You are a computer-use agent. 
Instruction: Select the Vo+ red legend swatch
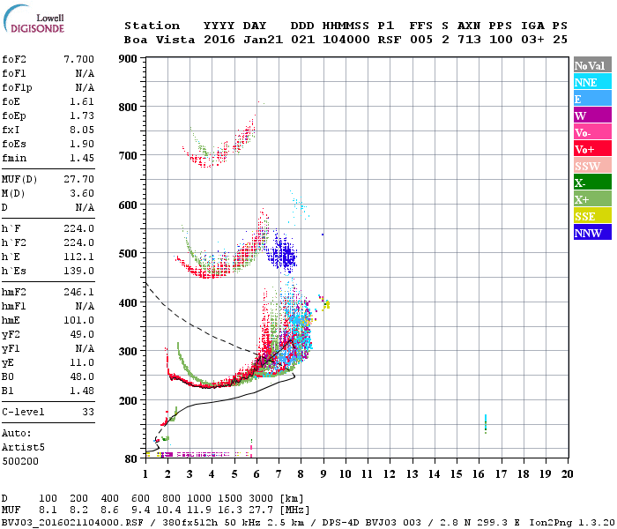click(592, 149)
